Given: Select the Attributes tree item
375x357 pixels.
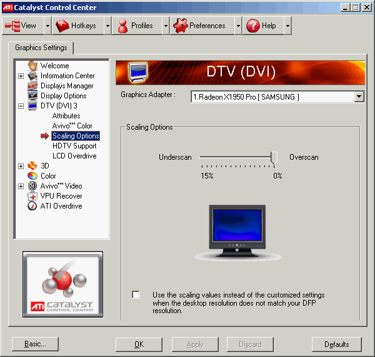Looking at the screenshot, I should (66, 116).
